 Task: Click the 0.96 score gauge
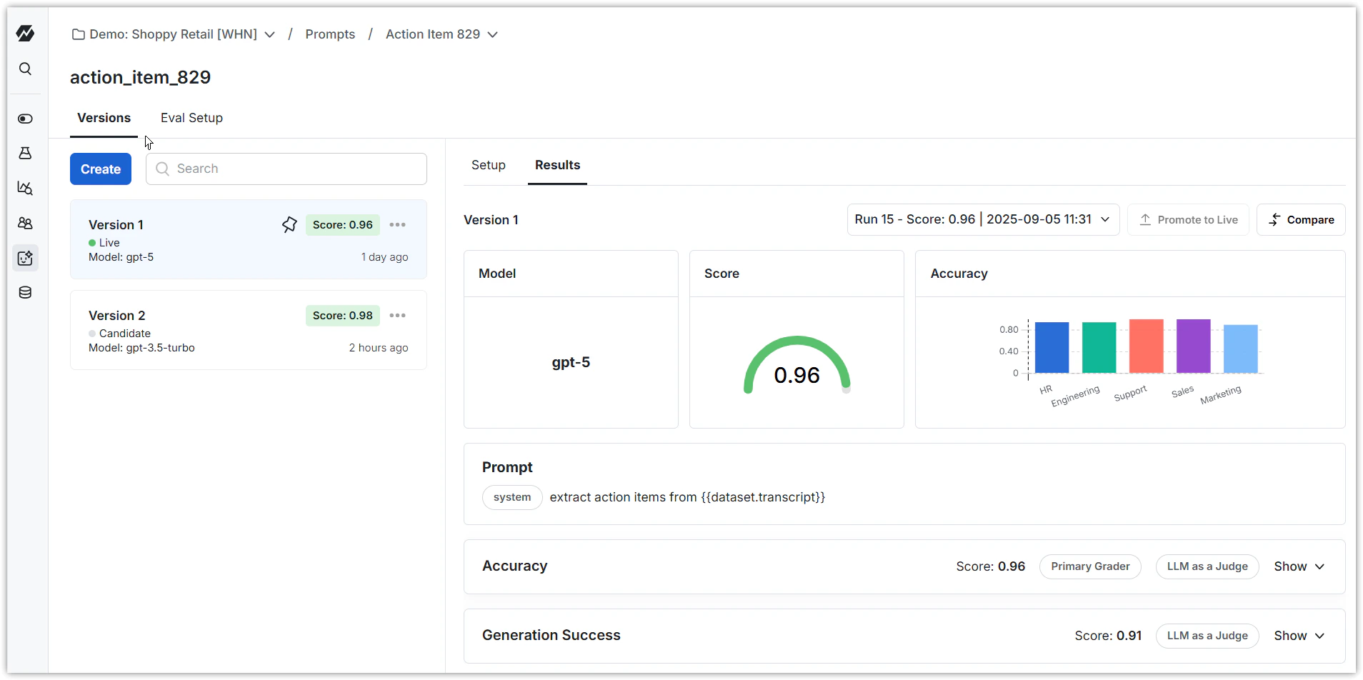click(797, 366)
